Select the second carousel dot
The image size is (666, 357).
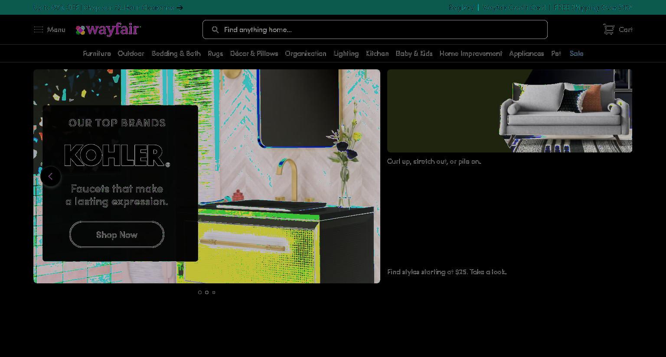tap(207, 292)
